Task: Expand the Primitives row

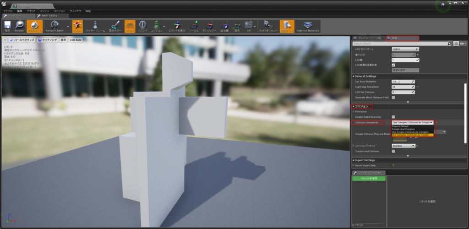Action: (x=353, y=111)
